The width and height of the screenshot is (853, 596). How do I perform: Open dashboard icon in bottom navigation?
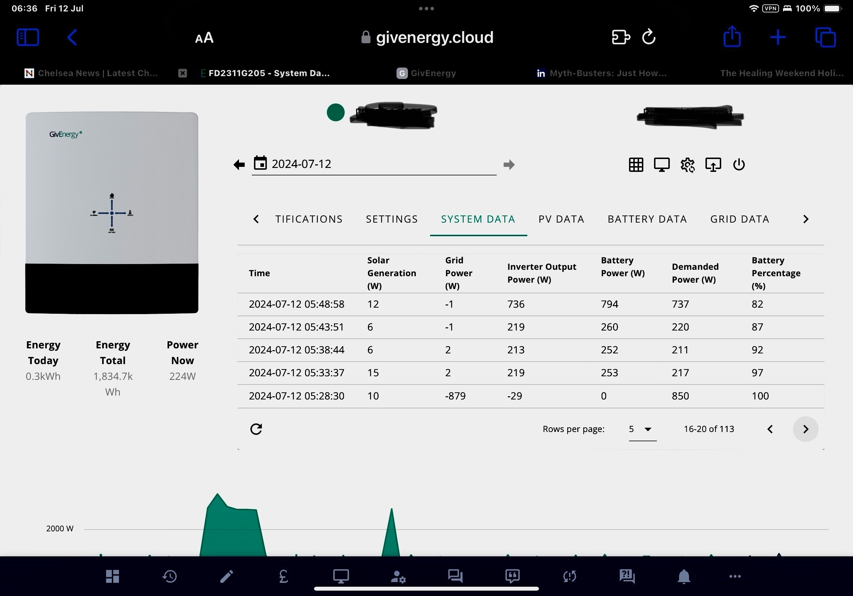(112, 576)
